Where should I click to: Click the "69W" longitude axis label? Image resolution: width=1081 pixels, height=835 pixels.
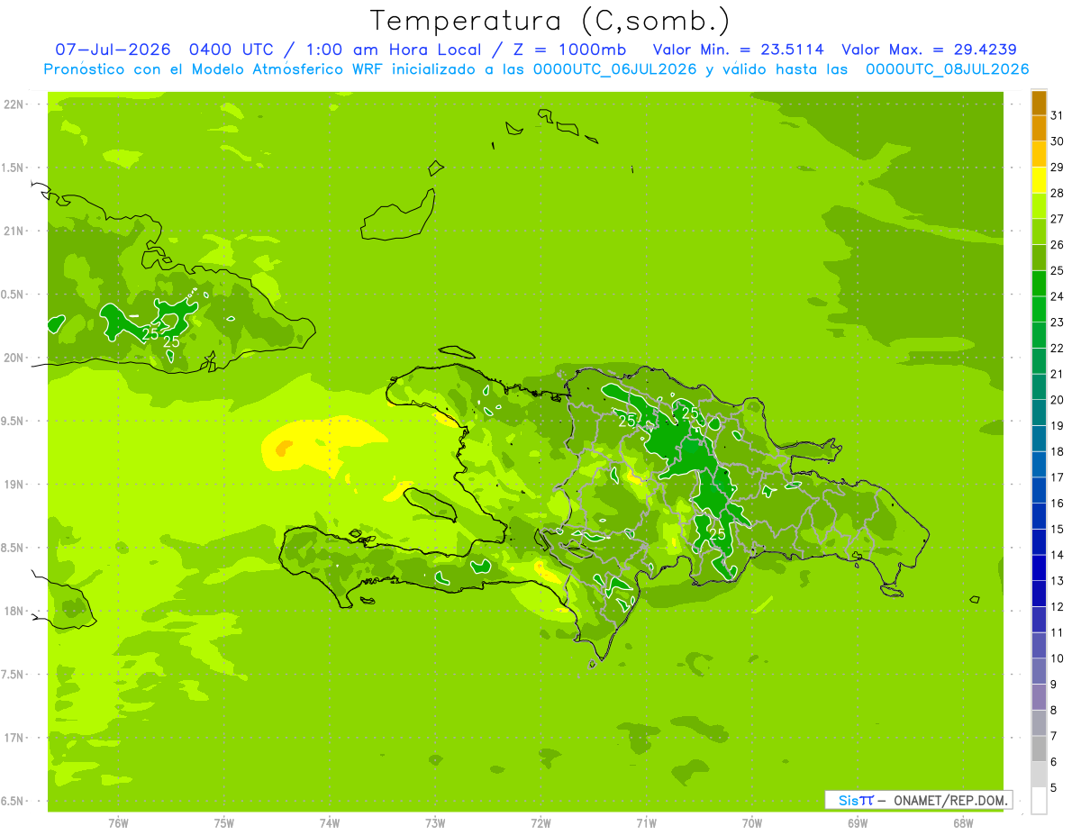[857, 823]
